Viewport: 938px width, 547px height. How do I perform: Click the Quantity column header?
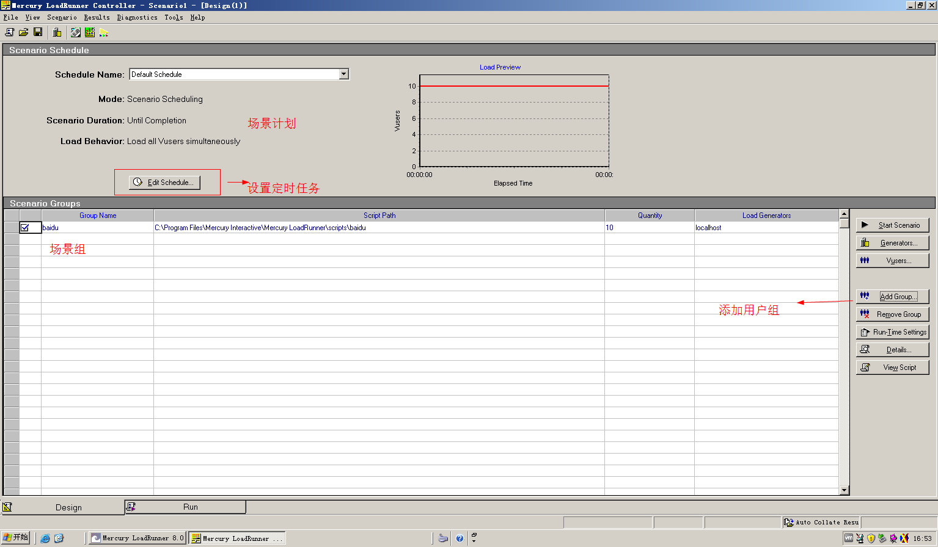pos(650,215)
